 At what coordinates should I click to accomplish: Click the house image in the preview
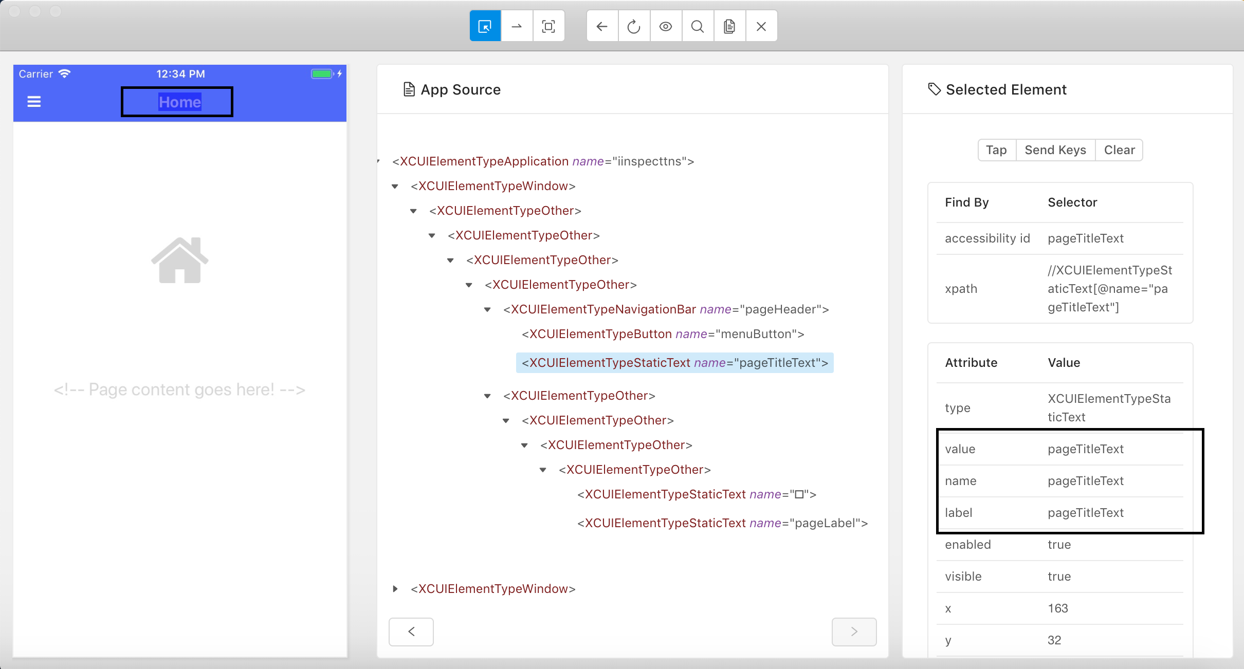179,260
